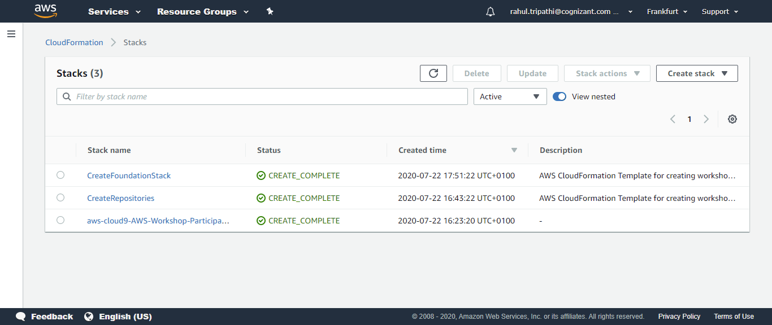Click created time 2020-07-22 16:23:20
772x325 pixels.
pos(457,221)
